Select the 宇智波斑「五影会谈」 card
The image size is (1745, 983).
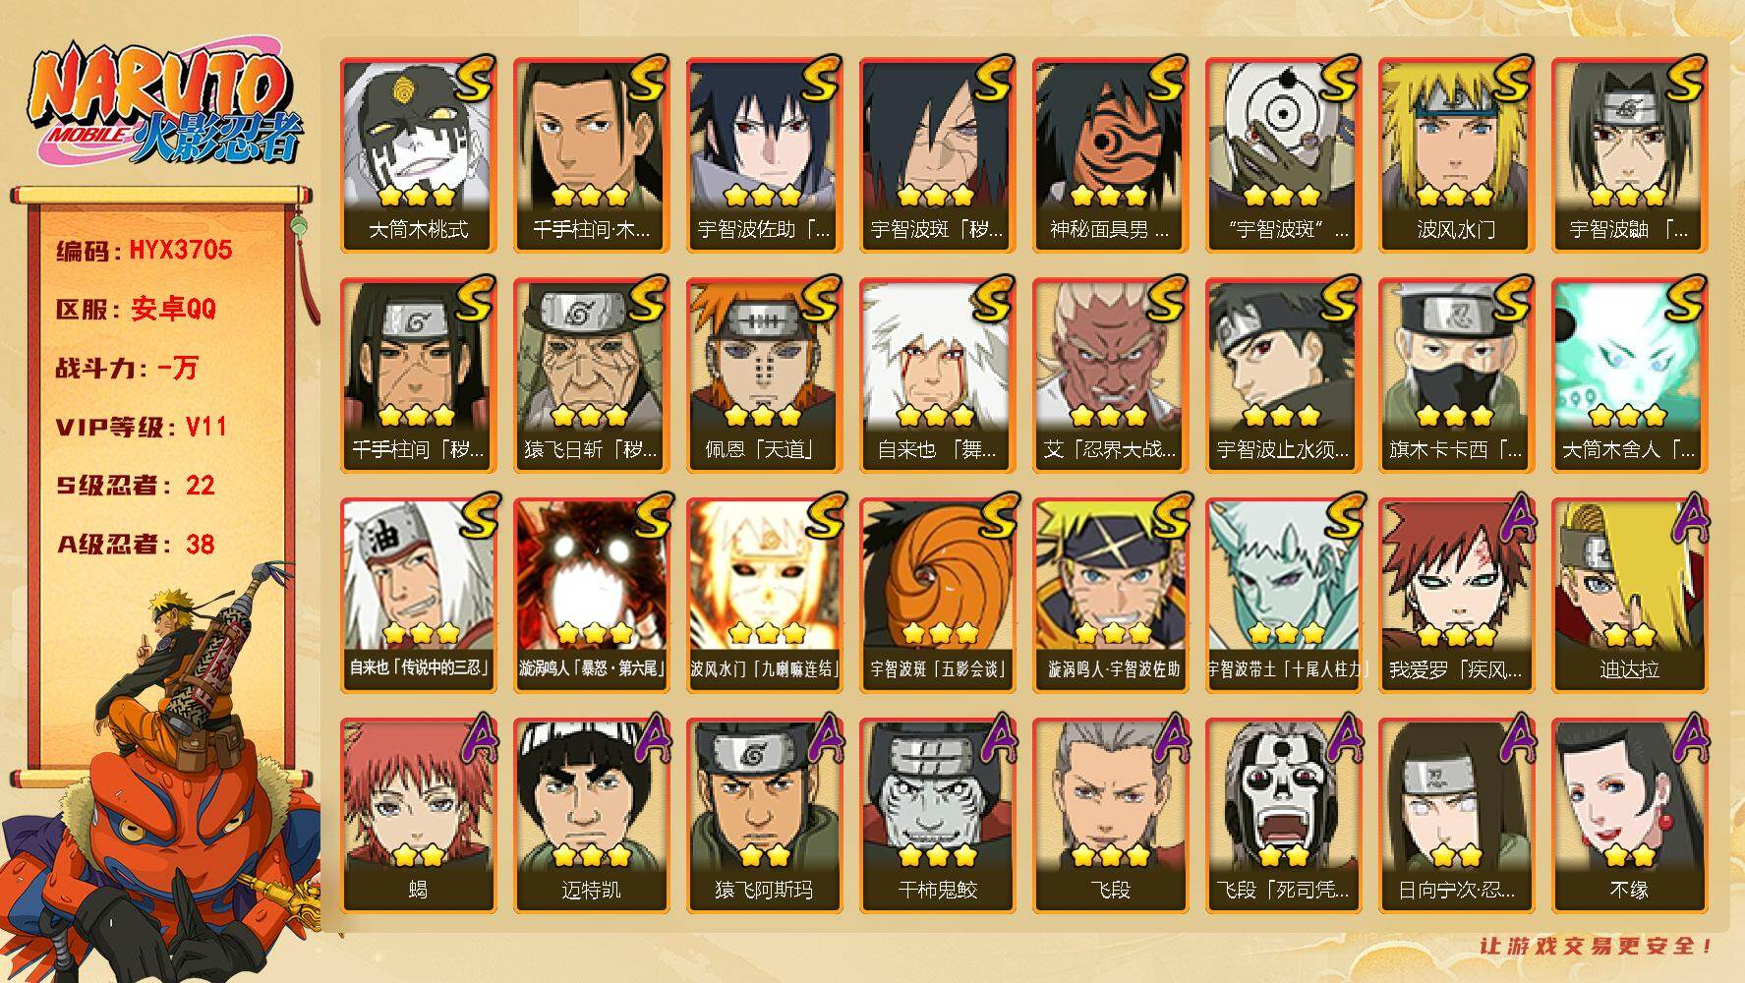click(937, 595)
